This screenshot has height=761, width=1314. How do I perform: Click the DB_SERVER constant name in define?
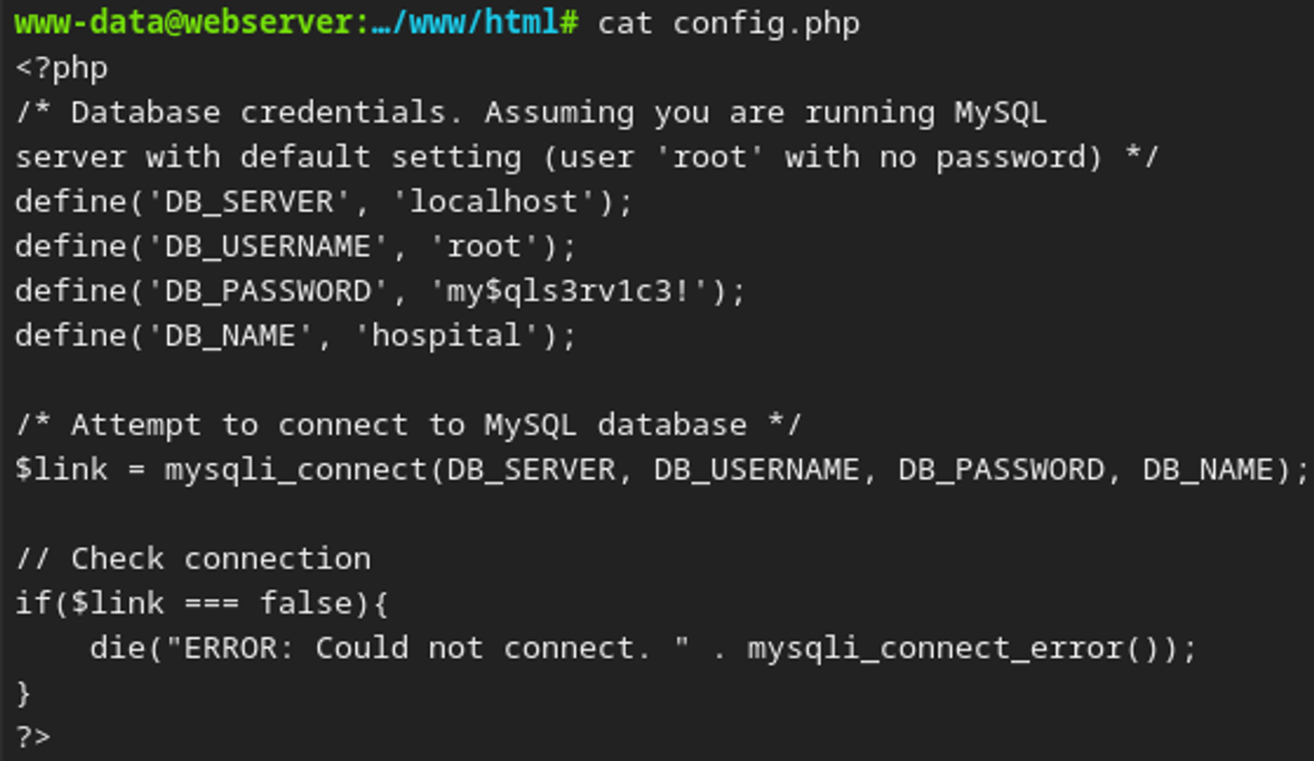click(249, 202)
